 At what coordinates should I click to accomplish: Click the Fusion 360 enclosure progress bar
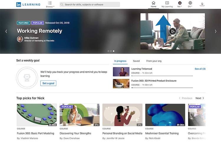pos(162,88)
